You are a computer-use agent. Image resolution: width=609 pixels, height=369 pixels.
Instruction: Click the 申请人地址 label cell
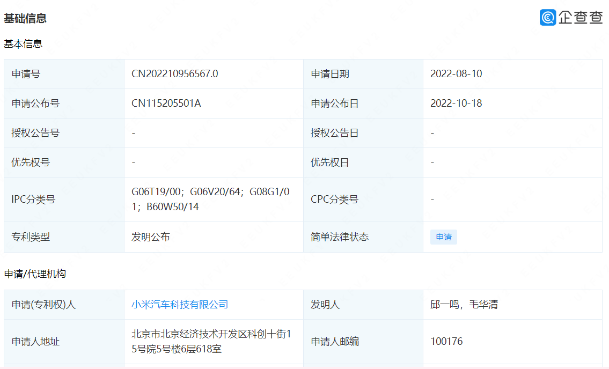click(x=64, y=342)
